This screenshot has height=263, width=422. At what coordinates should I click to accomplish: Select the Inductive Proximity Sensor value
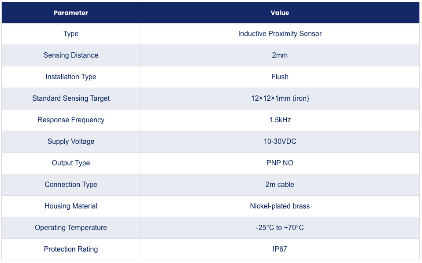click(x=280, y=33)
